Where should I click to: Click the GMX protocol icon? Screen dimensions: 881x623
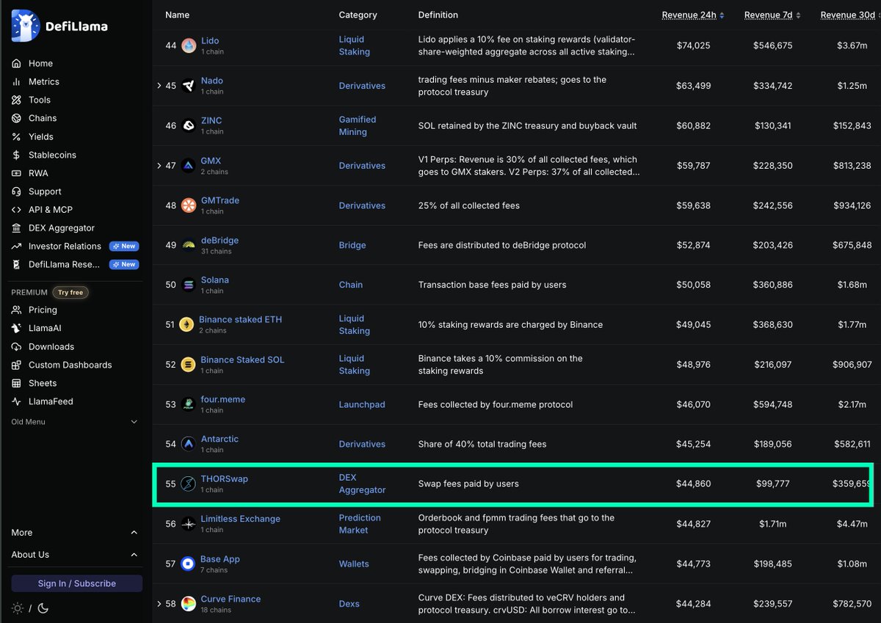point(189,166)
